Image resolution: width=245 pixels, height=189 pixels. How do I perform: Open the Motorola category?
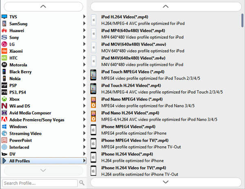click(44, 65)
